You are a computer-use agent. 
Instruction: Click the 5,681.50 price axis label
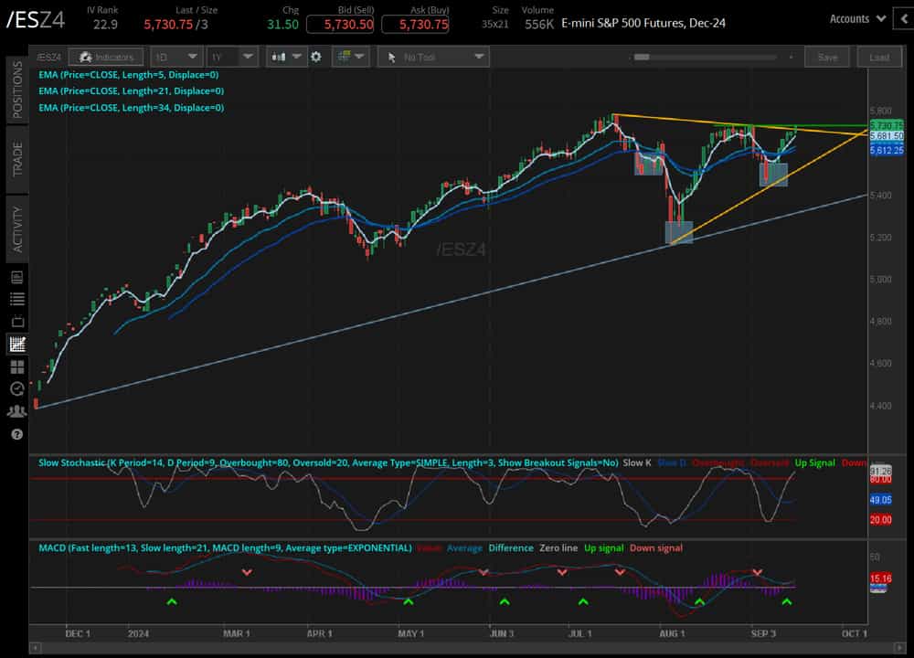pos(887,136)
